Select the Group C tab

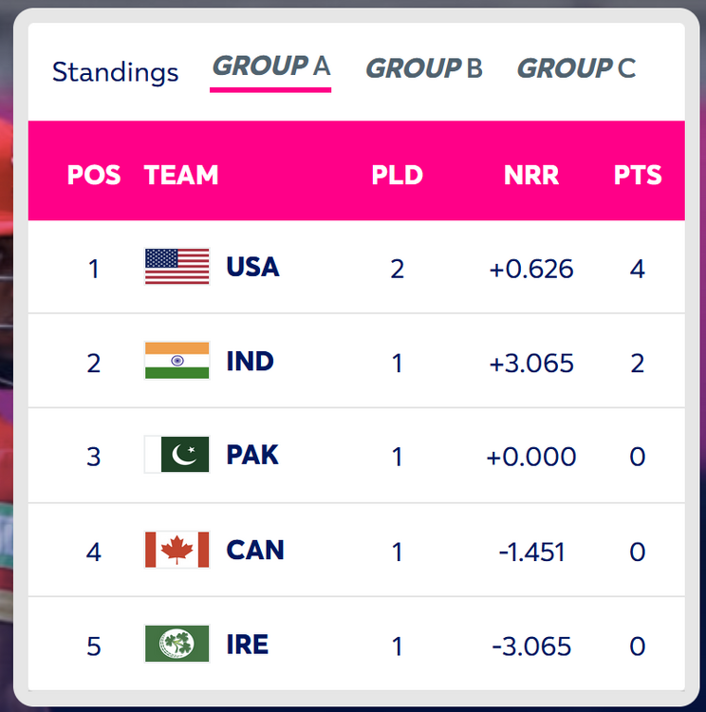coord(576,68)
